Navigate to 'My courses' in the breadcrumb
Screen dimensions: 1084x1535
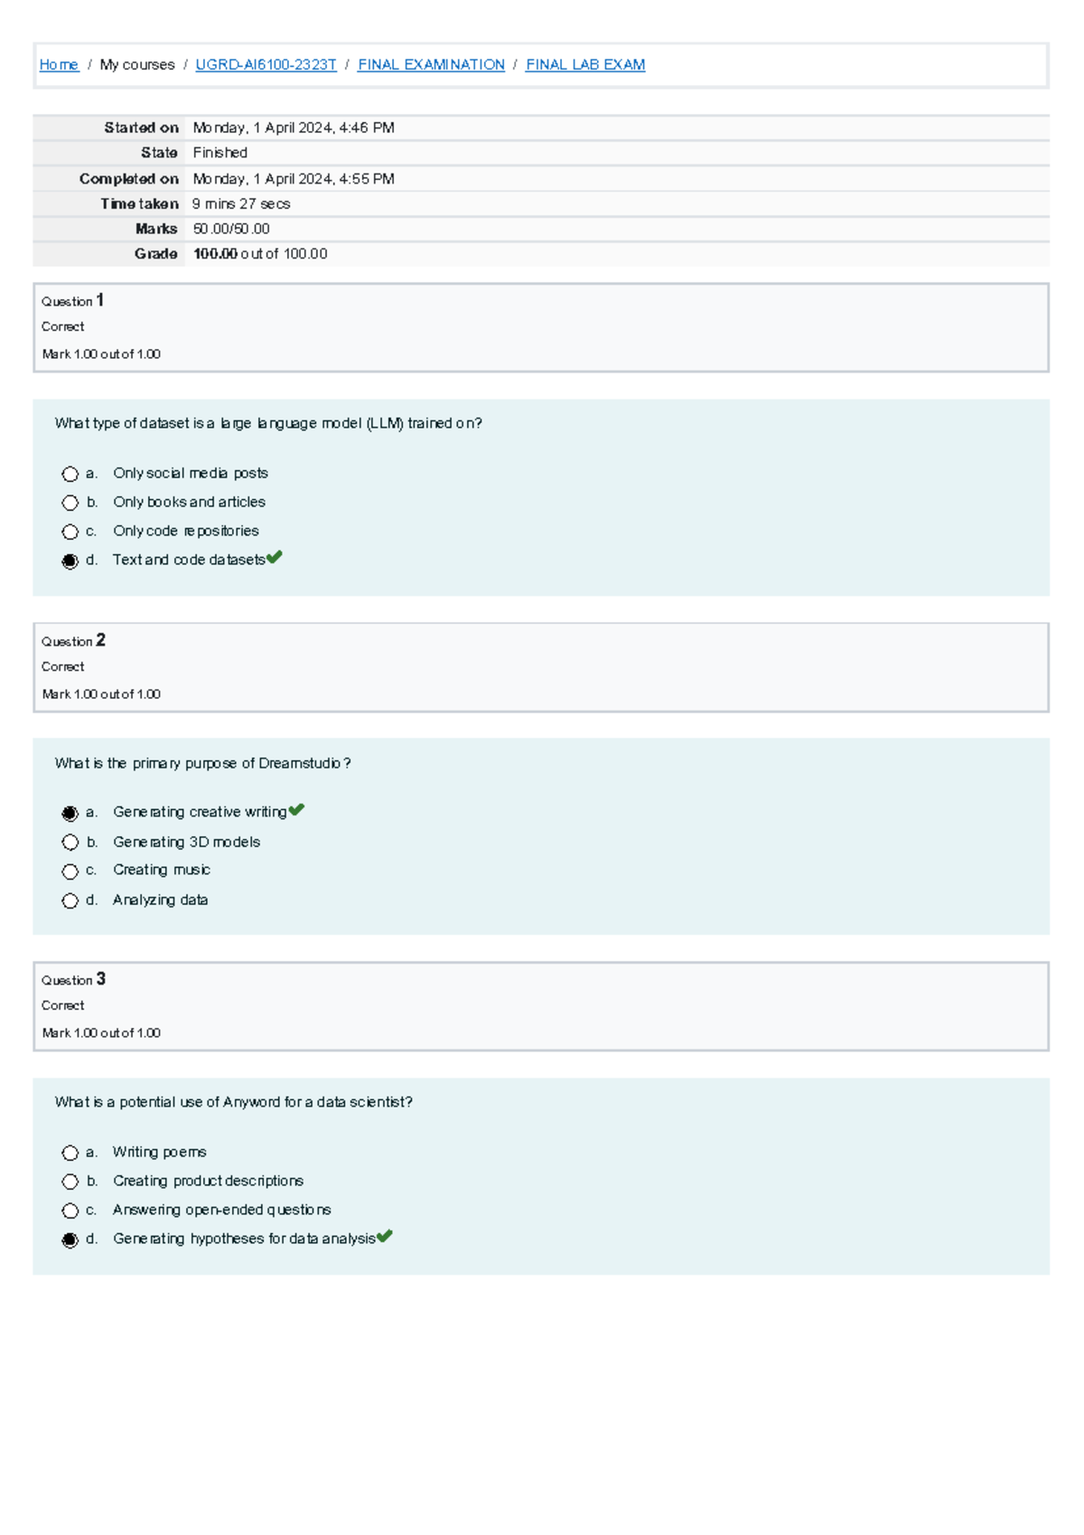click(x=136, y=64)
